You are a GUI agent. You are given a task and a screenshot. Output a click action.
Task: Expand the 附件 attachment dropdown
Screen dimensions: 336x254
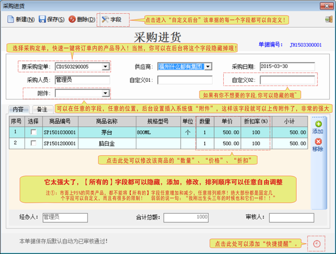coord(106,93)
